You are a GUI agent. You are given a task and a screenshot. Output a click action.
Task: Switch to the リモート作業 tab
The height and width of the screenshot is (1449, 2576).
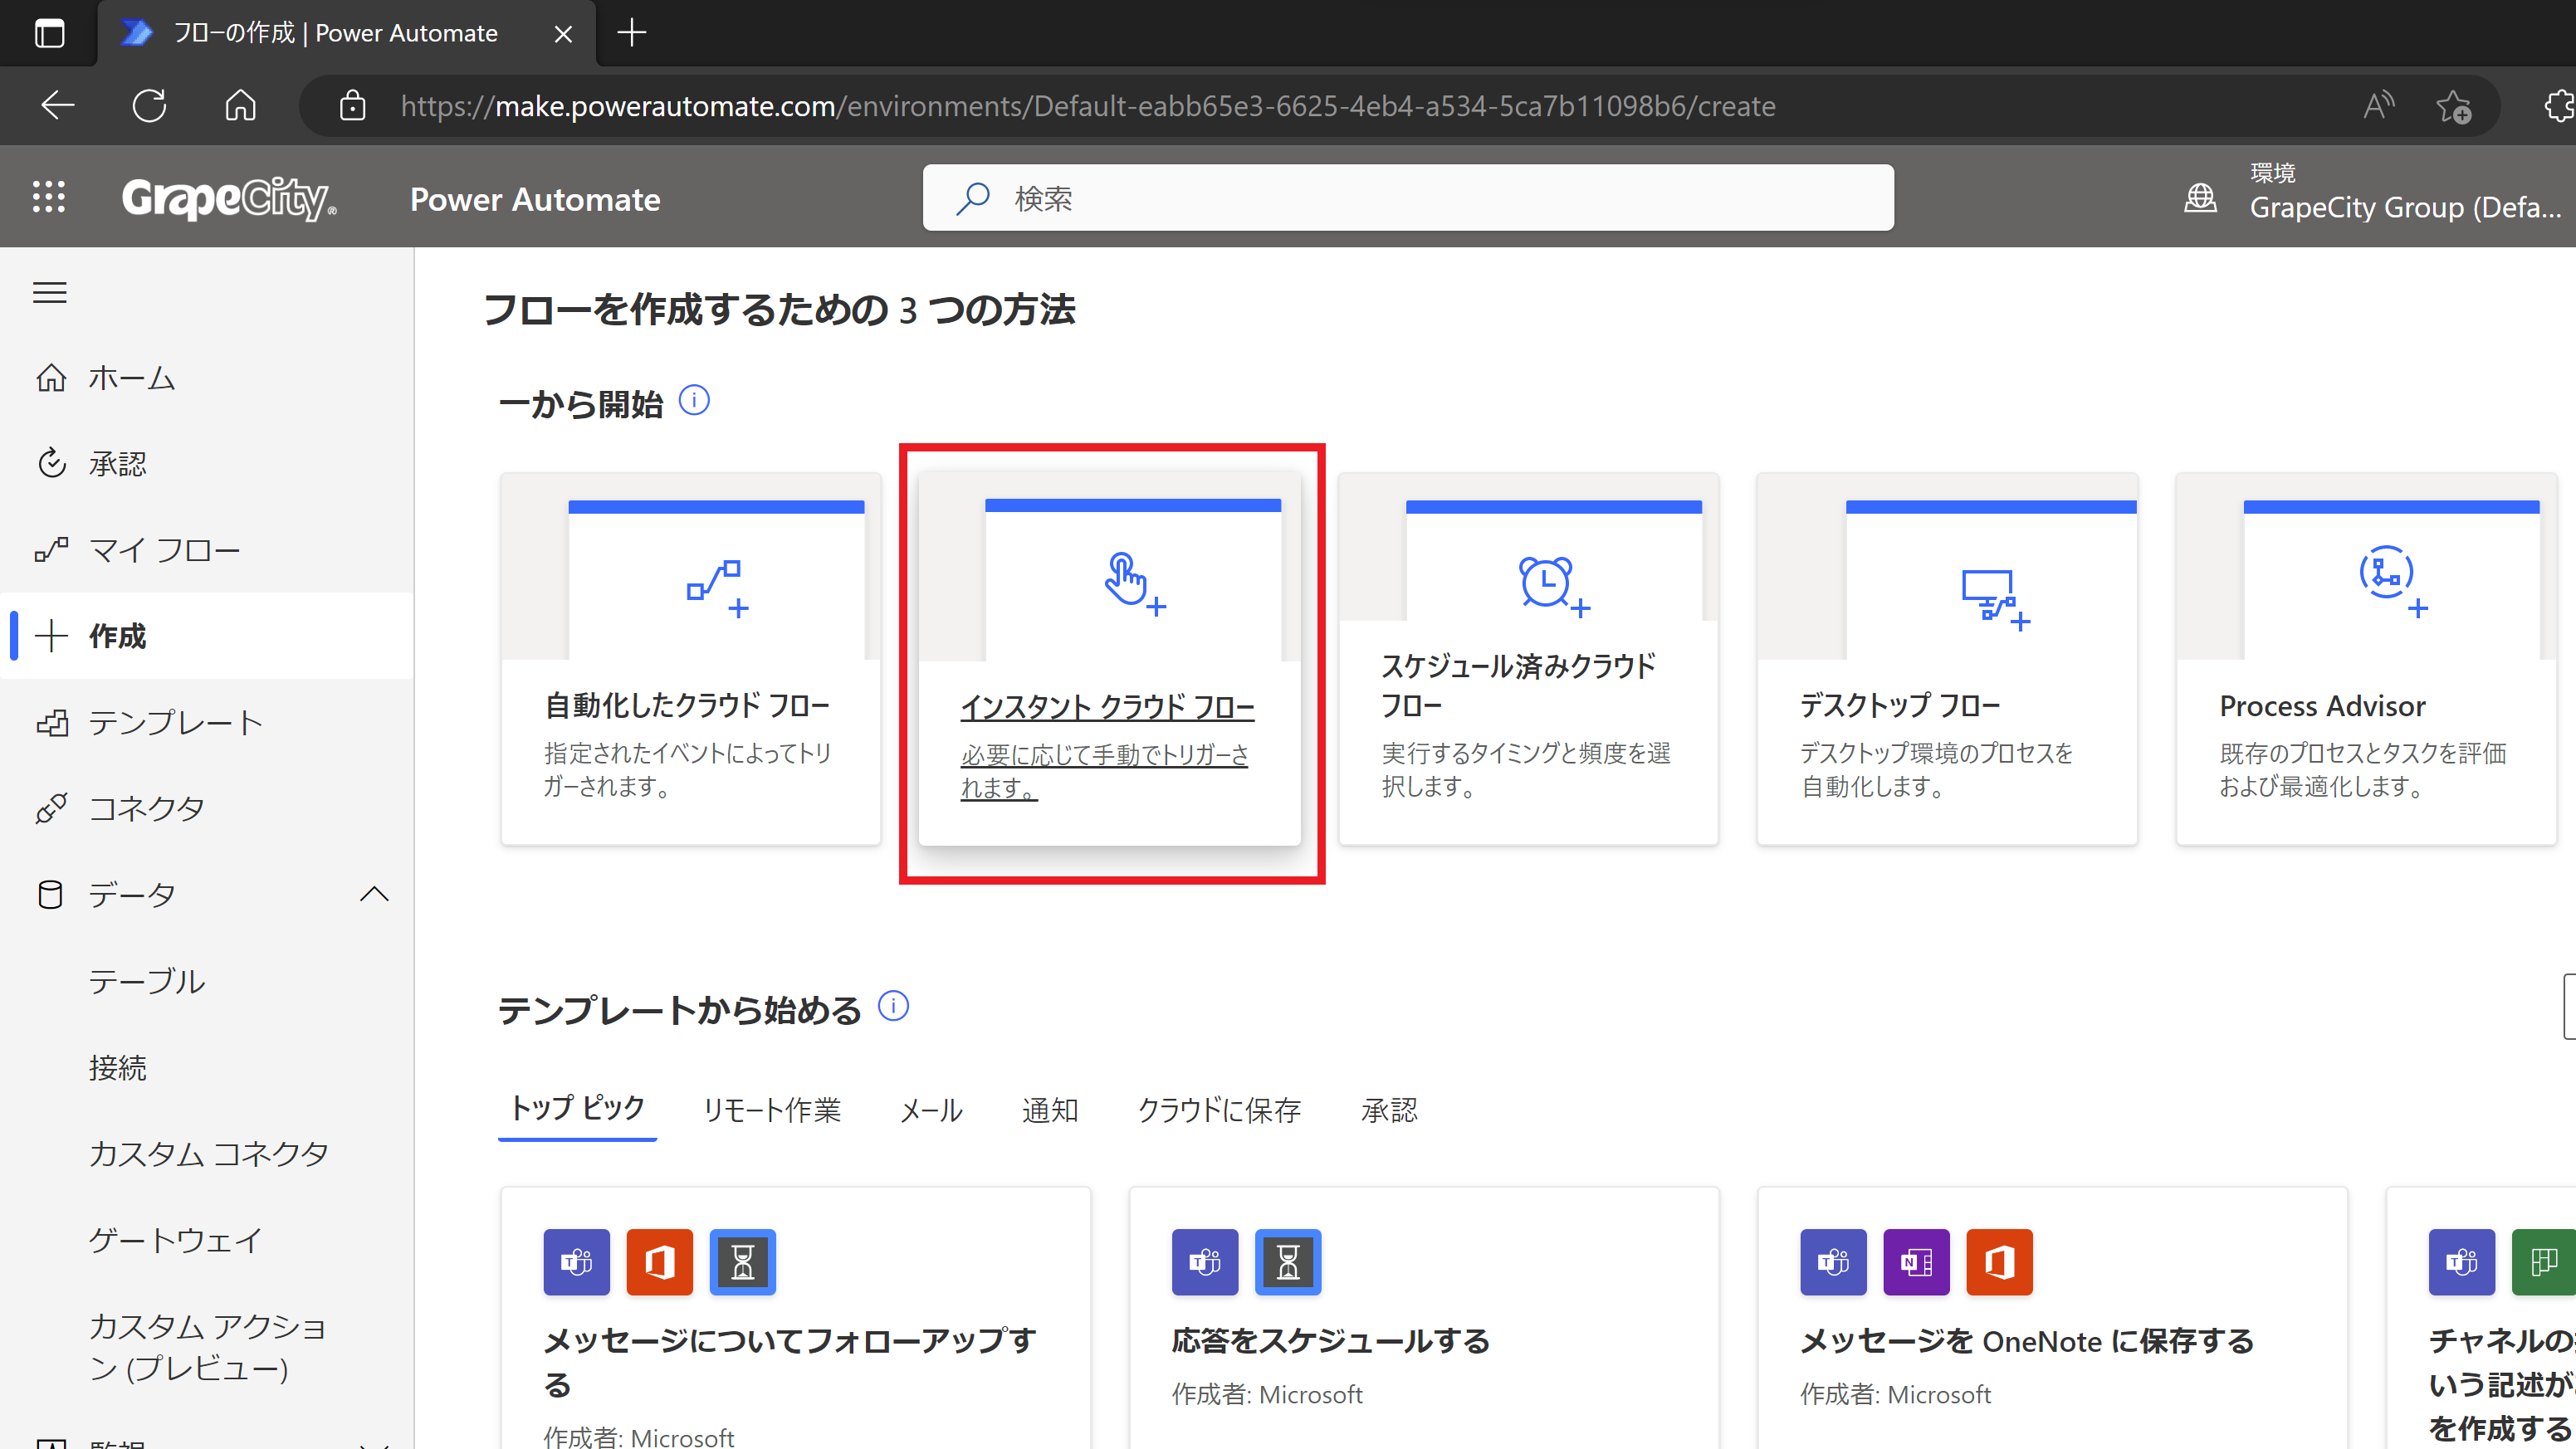[771, 1110]
